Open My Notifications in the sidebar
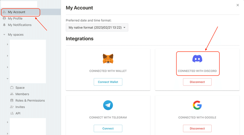This screenshot has width=244, height=135. (20, 25)
